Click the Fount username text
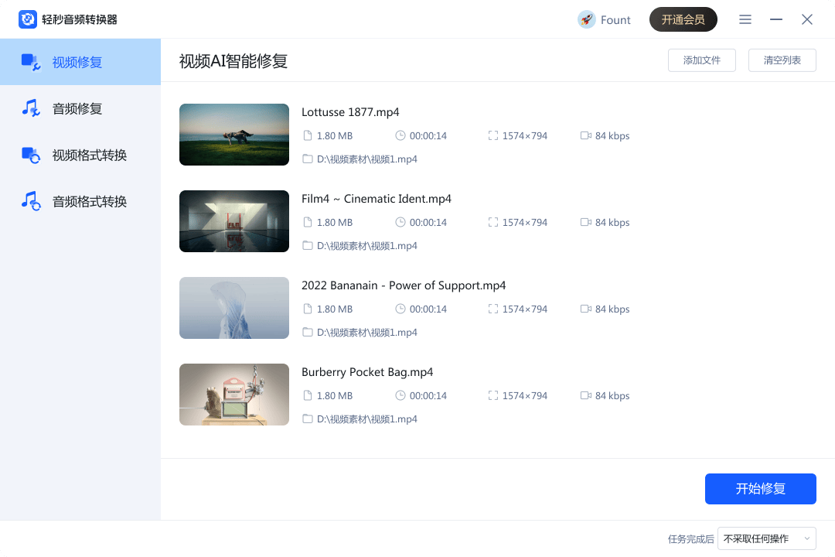 615,20
